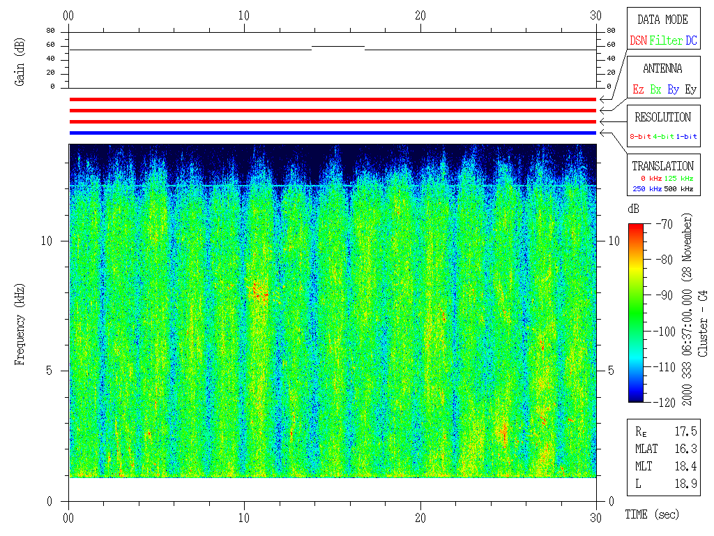Click the ANTENNA legend heading
This screenshot has height=536, width=714.
662,68
